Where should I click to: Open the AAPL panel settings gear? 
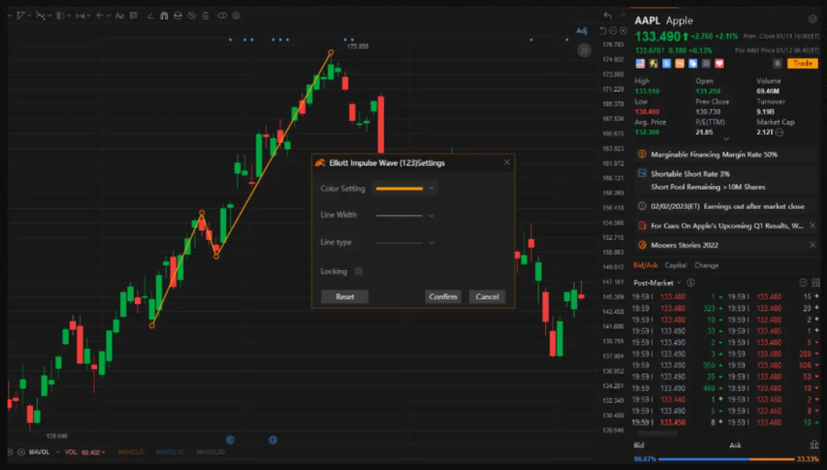(x=812, y=20)
